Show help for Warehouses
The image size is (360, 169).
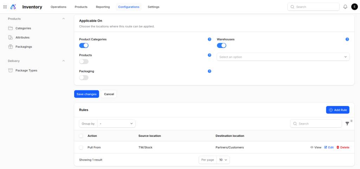point(347,39)
